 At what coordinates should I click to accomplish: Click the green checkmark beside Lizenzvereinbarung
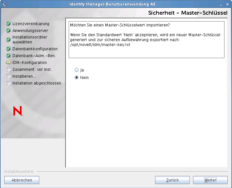[x=9, y=23]
